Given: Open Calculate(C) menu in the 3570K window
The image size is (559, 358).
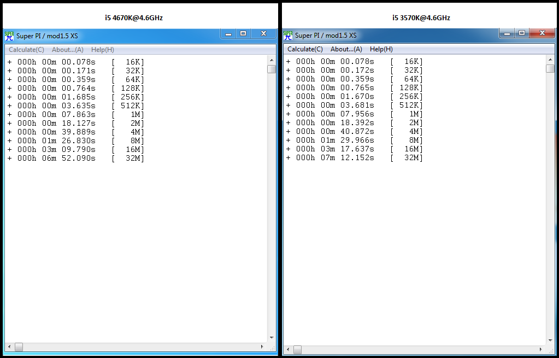Looking at the screenshot, I should click(x=305, y=49).
